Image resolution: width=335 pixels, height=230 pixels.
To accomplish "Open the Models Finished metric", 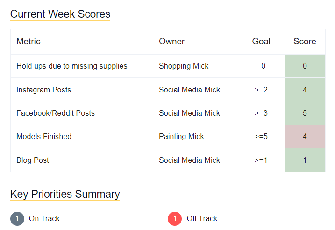I will point(44,137).
